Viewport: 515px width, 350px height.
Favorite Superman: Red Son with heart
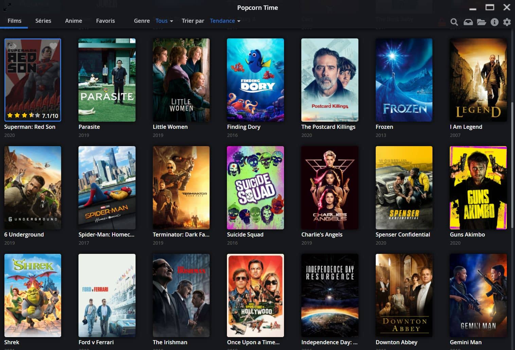[53, 46]
